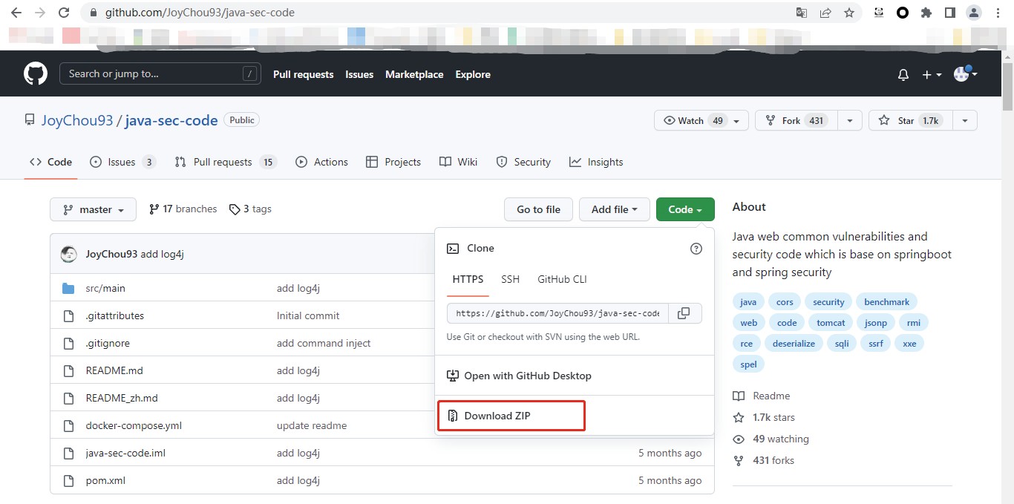Click the src/main folder icon

(69, 288)
